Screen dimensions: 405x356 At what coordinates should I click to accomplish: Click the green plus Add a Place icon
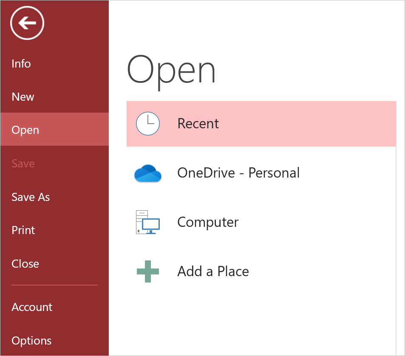pyautogui.click(x=148, y=271)
